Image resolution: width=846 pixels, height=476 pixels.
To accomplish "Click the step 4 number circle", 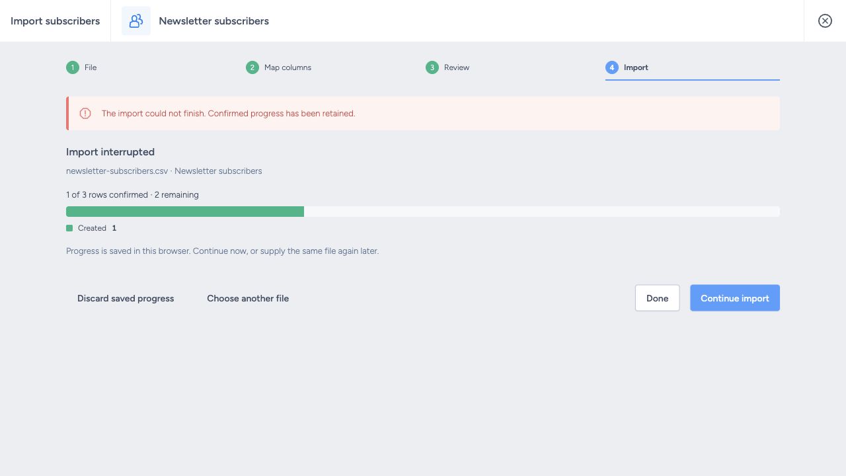I will [x=612, y=67].
